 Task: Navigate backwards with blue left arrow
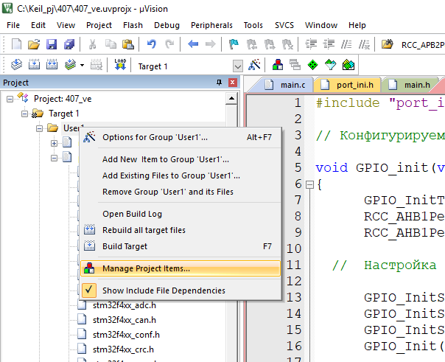193,44
